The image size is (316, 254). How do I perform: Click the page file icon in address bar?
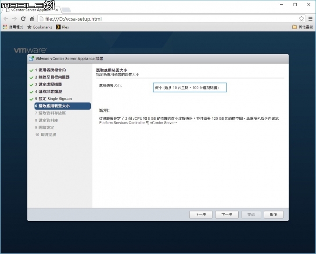pos(42,19)
